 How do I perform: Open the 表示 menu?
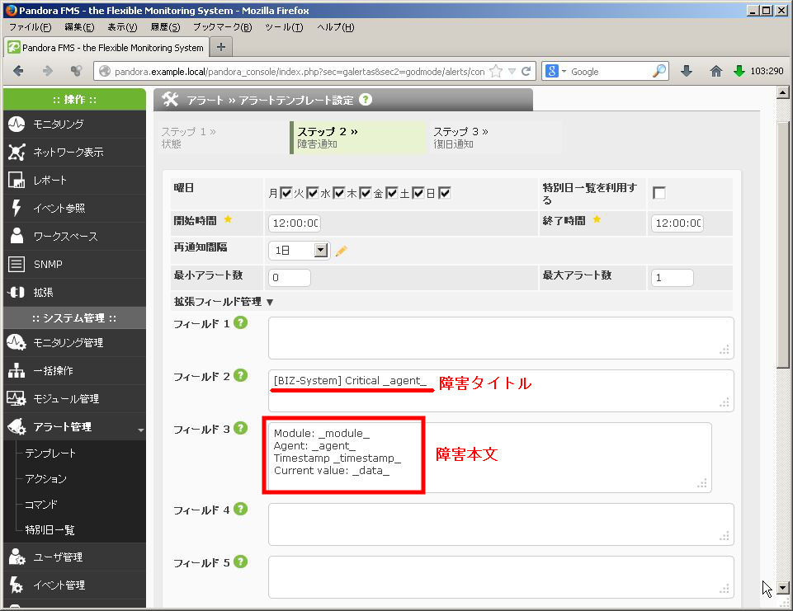[x=122, y=27]
